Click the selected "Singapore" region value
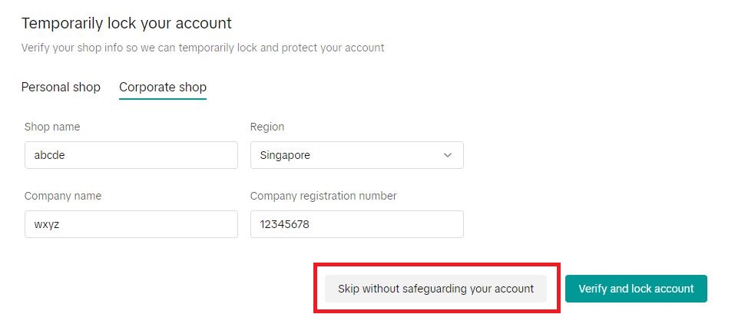 click(285, 155)
